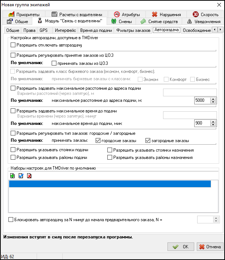Open the Смены tab
225x260 pixels.
[121, 21]
